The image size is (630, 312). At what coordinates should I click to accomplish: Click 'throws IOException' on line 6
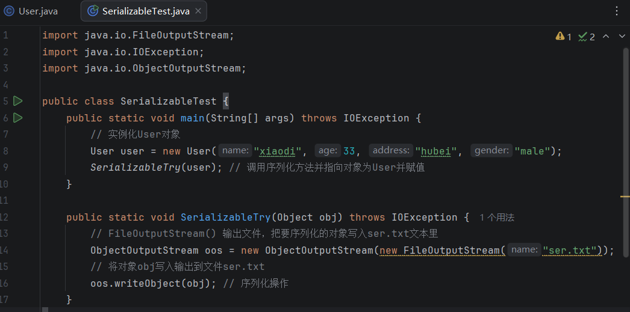coord(355,118)
